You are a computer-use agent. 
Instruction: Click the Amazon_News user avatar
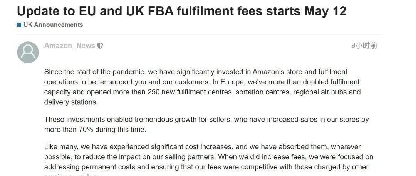(28, 53)
